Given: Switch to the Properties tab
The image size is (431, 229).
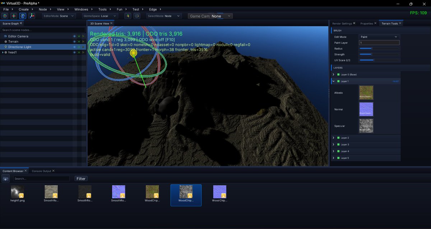Looking at the screenshot, I should point(367,24).
